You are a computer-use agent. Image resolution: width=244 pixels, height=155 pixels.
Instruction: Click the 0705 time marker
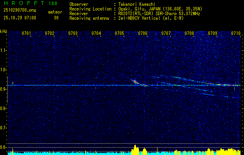(119, 33)
